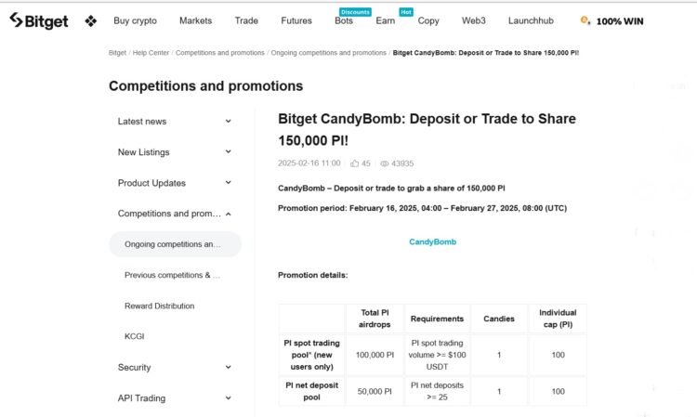Open the four-diamond apps grid icon
697x417 pixels.
point(91,20)
